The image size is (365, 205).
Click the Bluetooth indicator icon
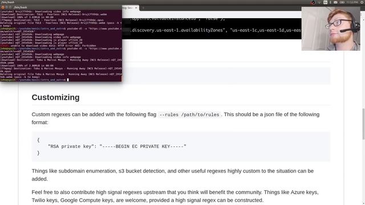point(330,2)
